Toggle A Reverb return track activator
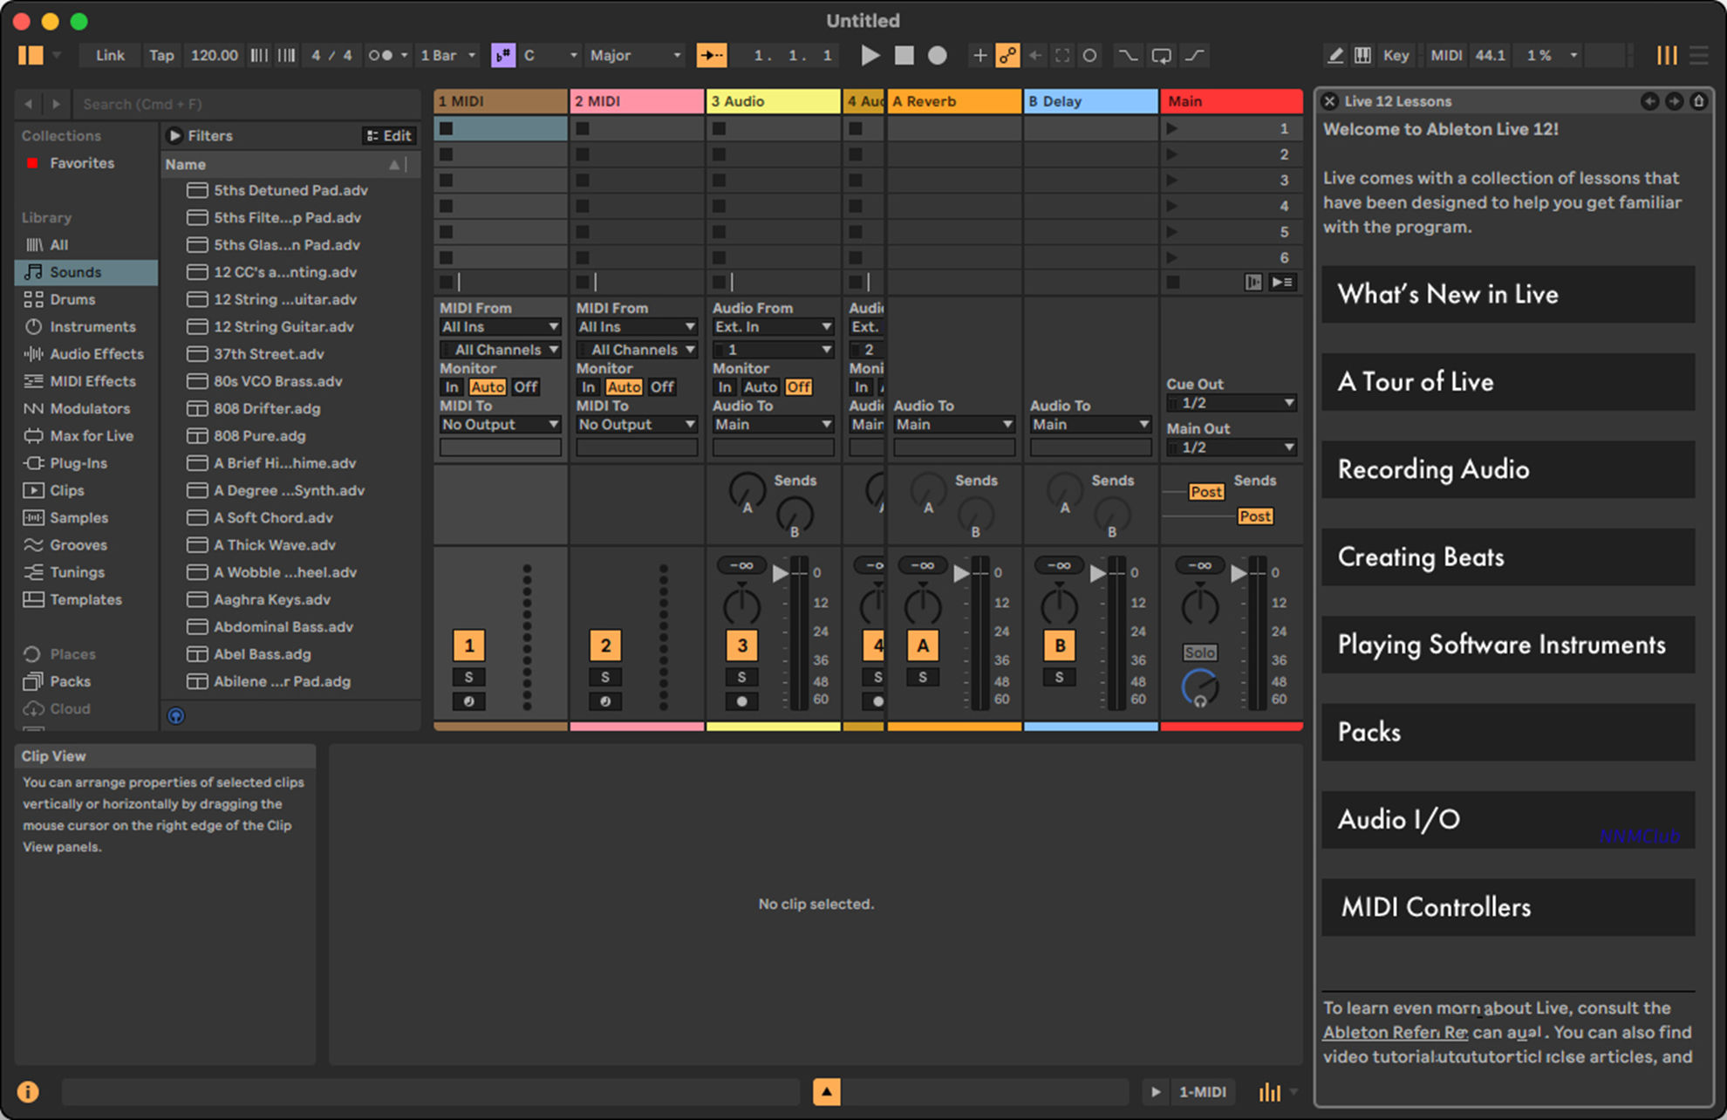The image size is (1727, 1120). coord(923,645)
